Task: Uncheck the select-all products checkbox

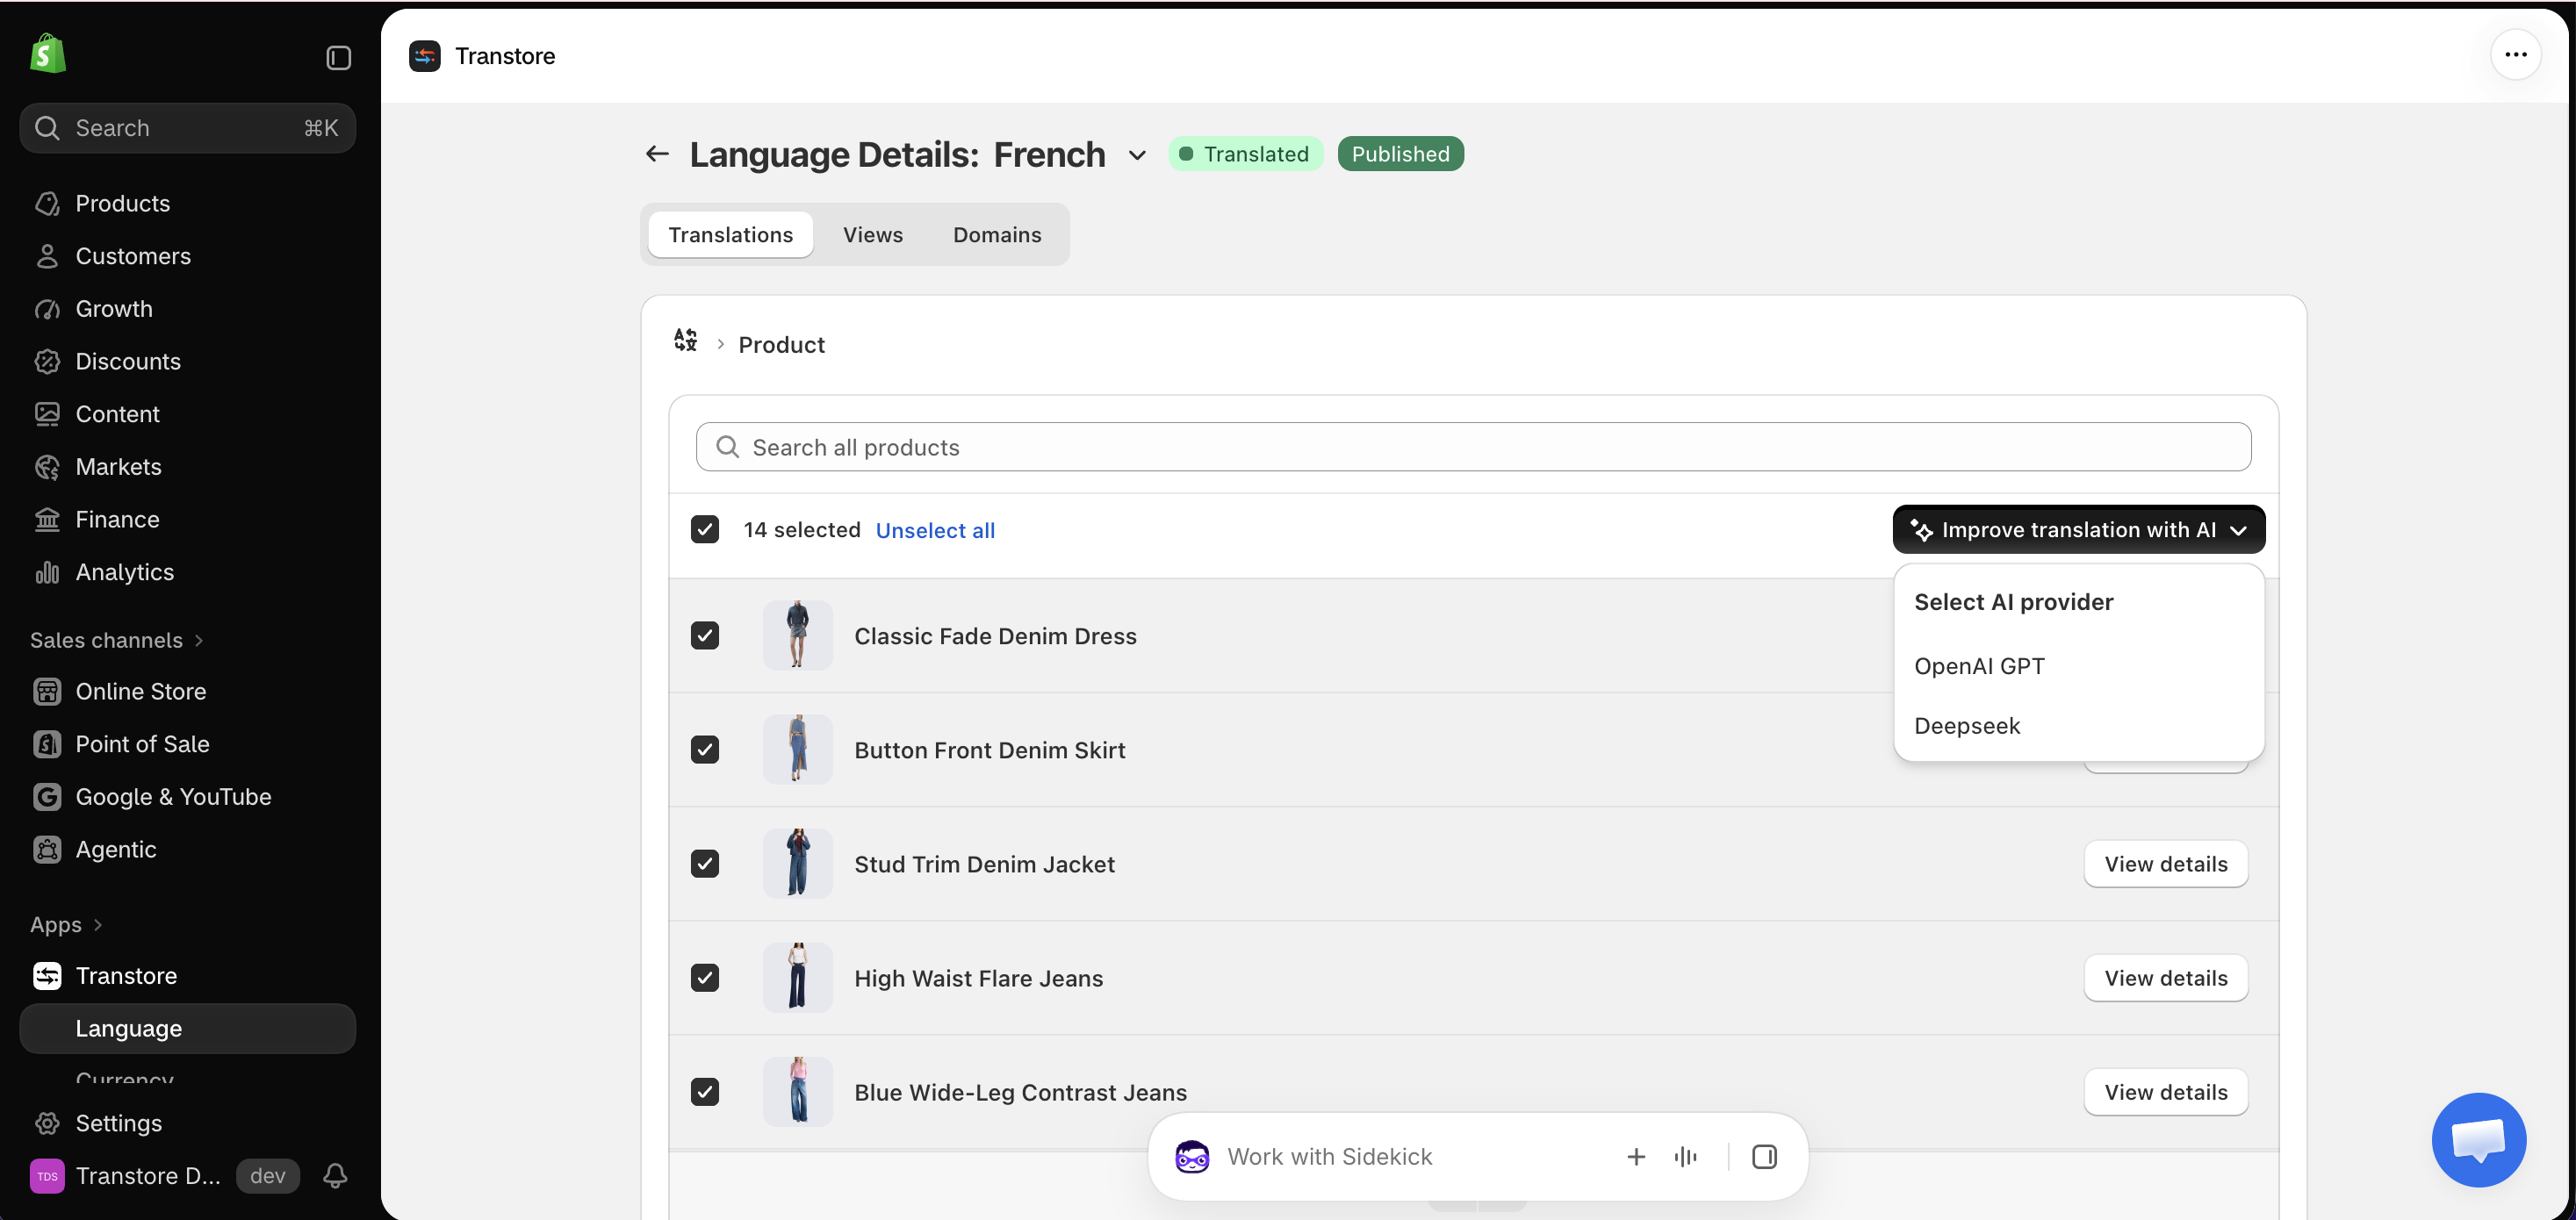Action: click(x=705, y=529)
